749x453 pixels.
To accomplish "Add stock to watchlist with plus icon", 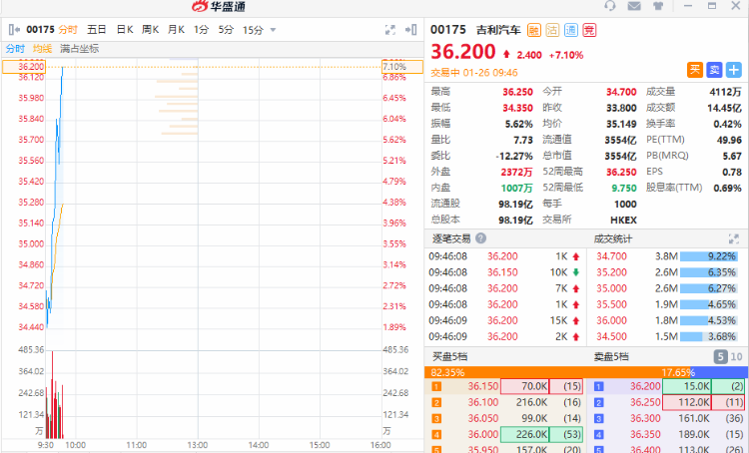I will click(x=734, y=70).
